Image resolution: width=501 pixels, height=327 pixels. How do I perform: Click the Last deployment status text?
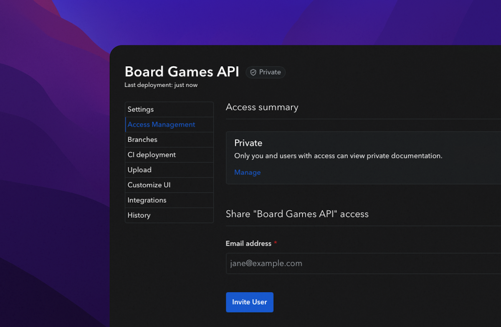point(161,85)
